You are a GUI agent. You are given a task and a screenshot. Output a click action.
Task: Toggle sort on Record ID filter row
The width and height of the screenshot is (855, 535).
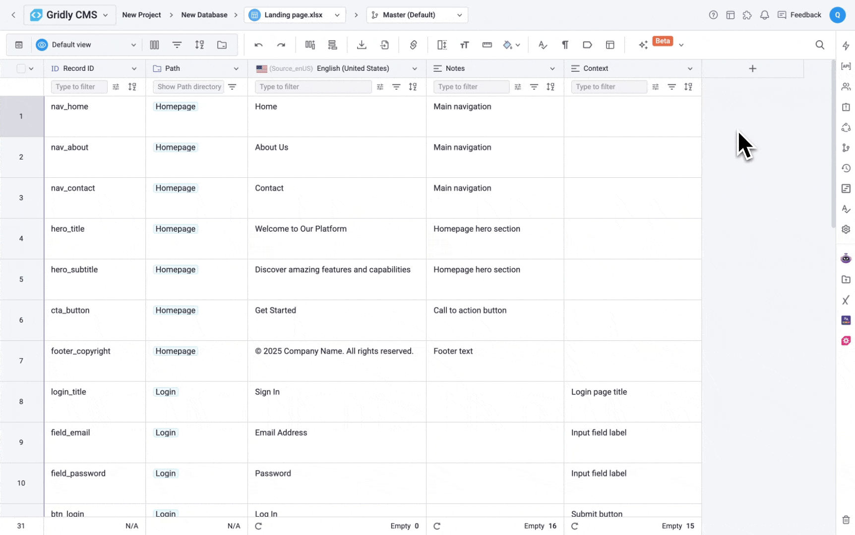(132, 87)
